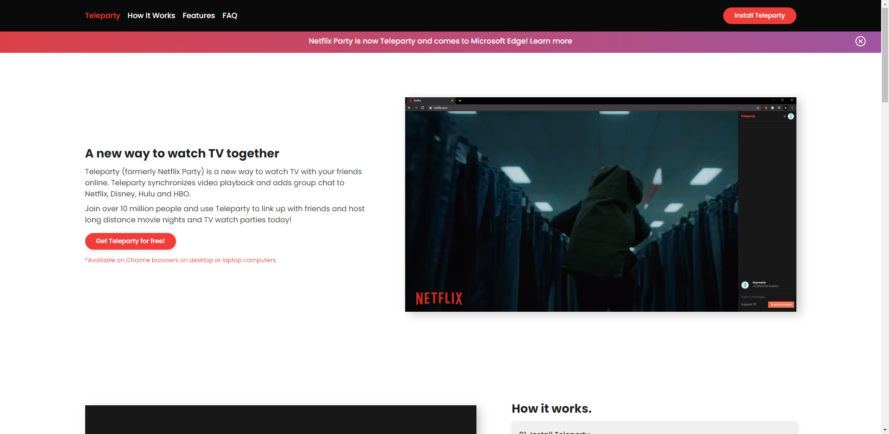
Task: Click the Become a Patron button in demo
Action: (781, 305)
